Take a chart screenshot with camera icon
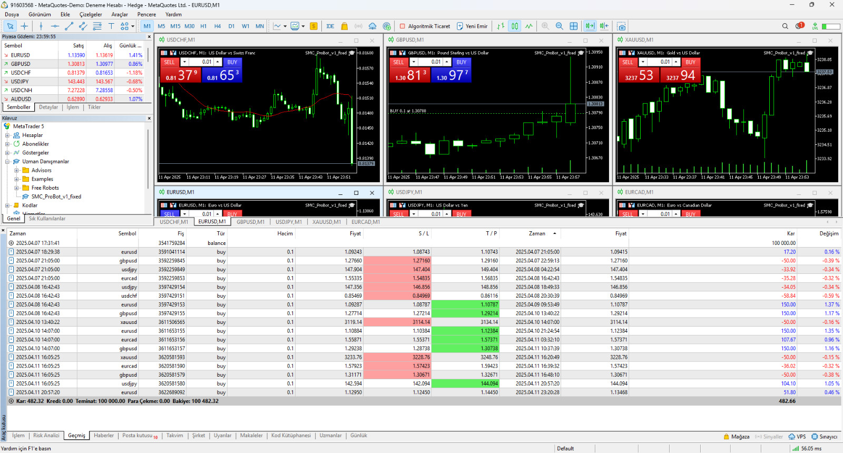Image resolution: width=843 pixels, height=453 pixels. pos(622,26)
